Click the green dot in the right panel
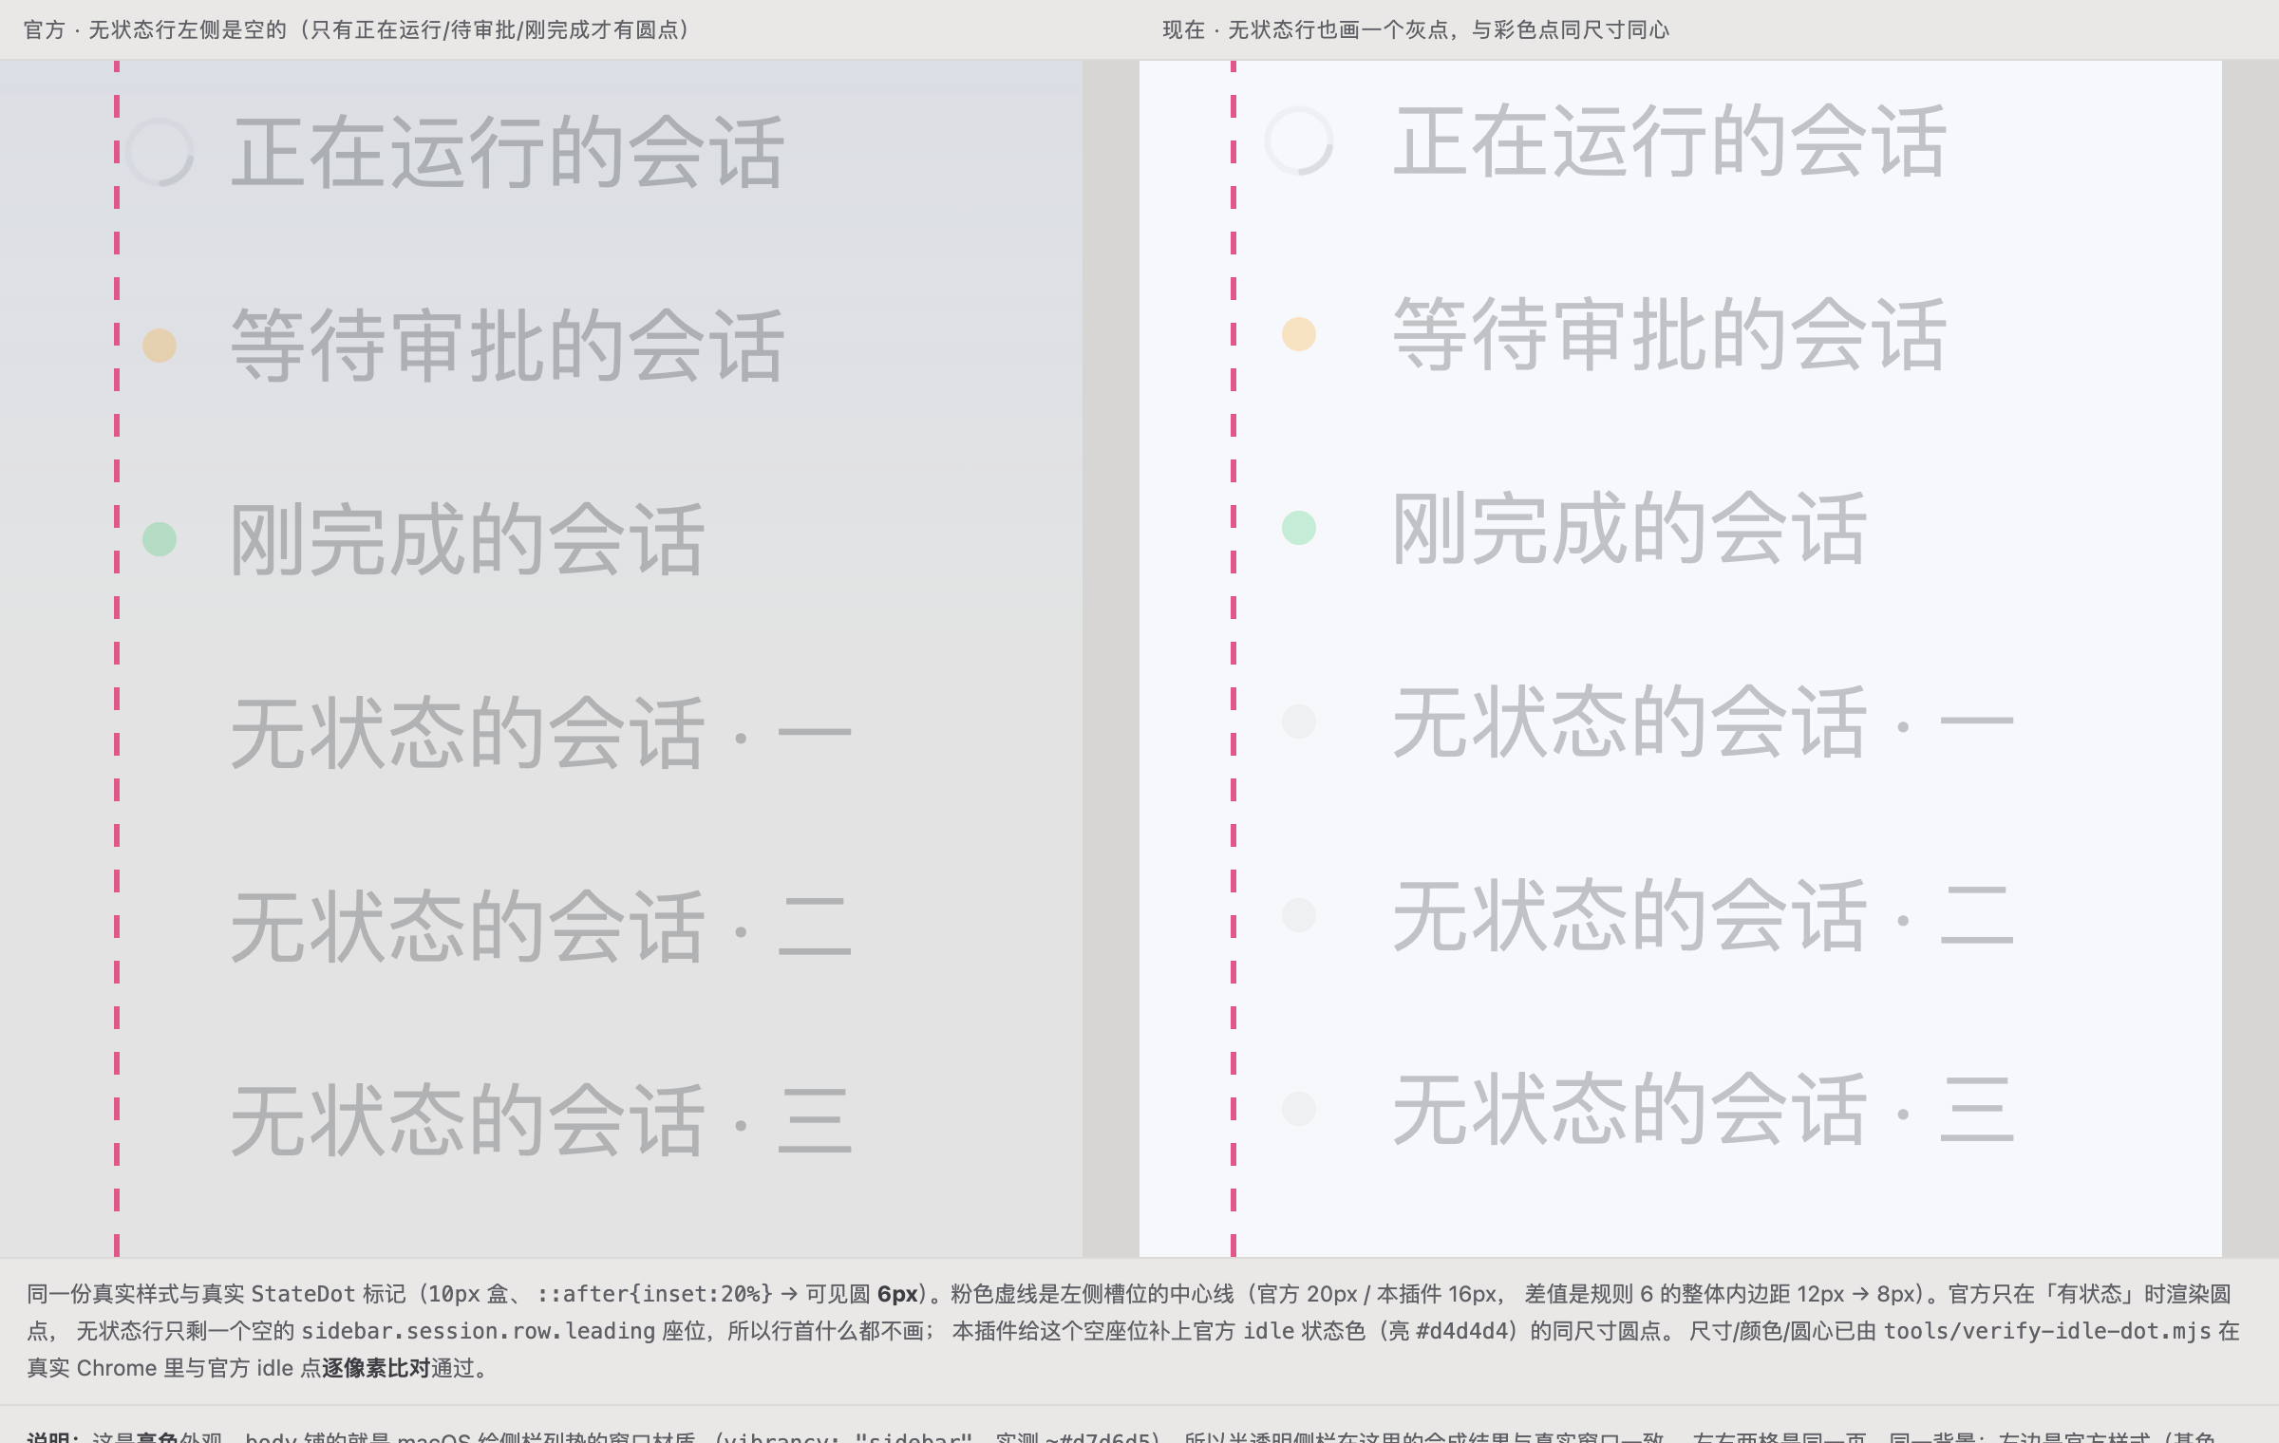 click(x=1299, y=528)
